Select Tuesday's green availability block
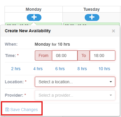The width and height of the screenshot is (121, 117). [x=91, y=24]
